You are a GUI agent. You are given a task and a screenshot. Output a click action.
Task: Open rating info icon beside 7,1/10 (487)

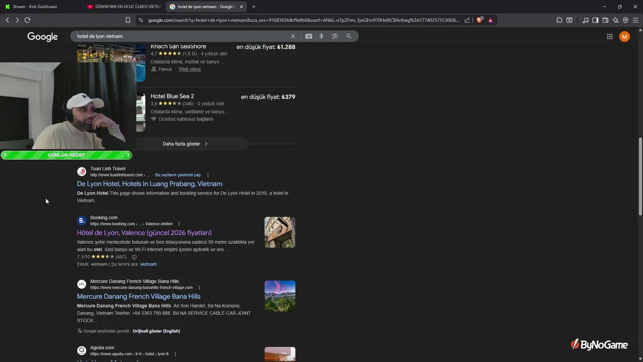(x=134, y=257)
